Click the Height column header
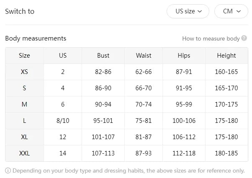This screenshot has width=252, height=178. click(226, 56)
